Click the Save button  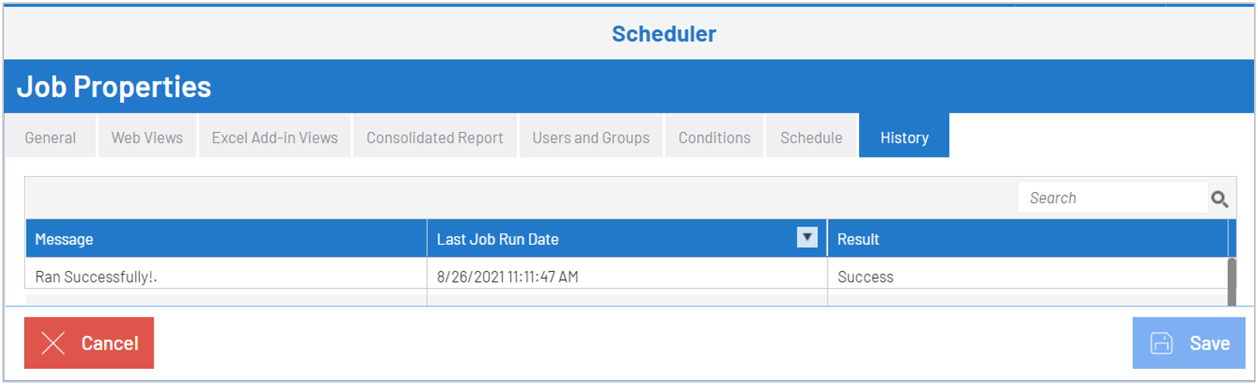(1188, 343)
